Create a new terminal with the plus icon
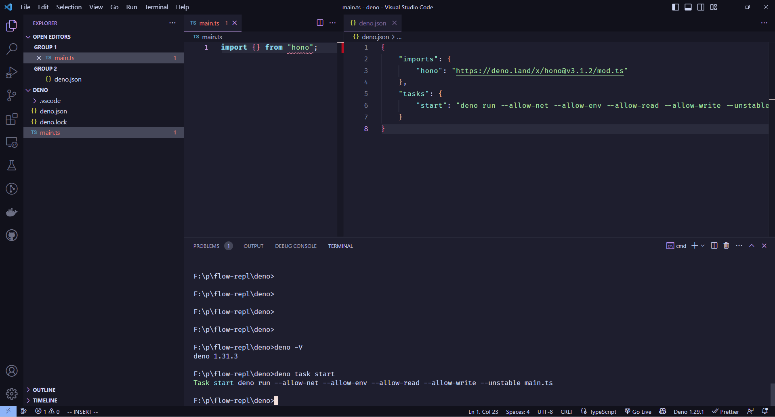Viewport: 775px width, 417px height. click(x=694, y=245)
